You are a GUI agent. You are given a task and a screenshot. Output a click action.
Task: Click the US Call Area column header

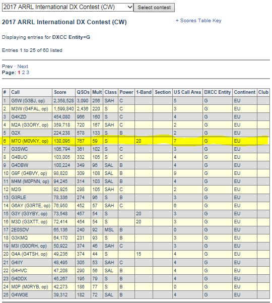tap(187, 92)
